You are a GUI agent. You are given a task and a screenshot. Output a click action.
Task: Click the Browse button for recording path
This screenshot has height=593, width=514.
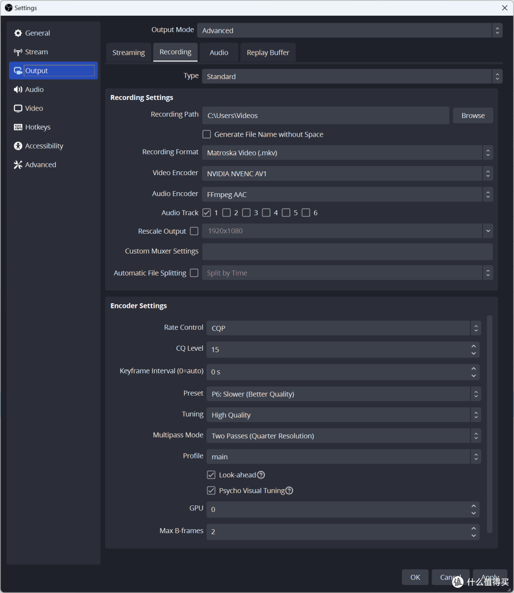point(473,116)
